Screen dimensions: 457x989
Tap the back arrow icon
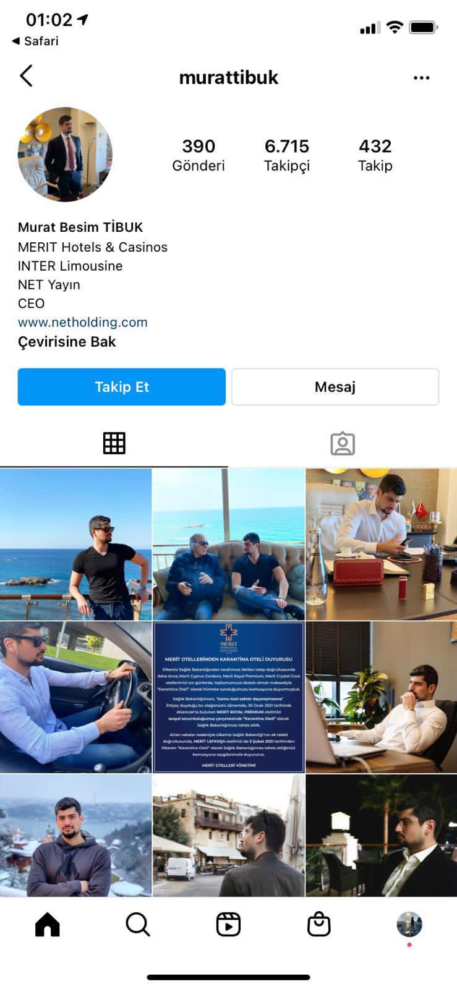tap(26, 76)
